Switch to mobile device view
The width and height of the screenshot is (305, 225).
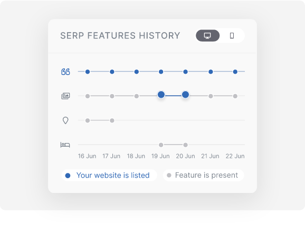point(232,36)
